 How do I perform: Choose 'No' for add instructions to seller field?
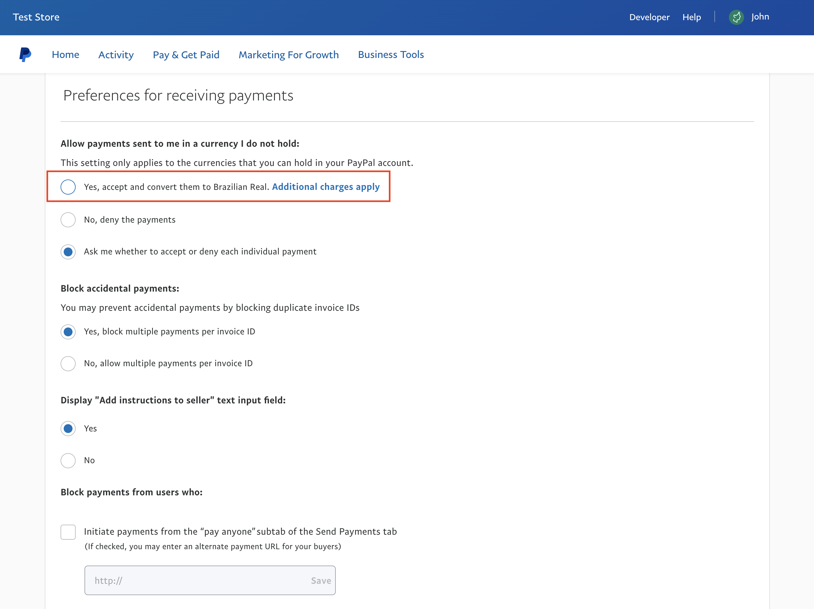(x=68, y=460)
